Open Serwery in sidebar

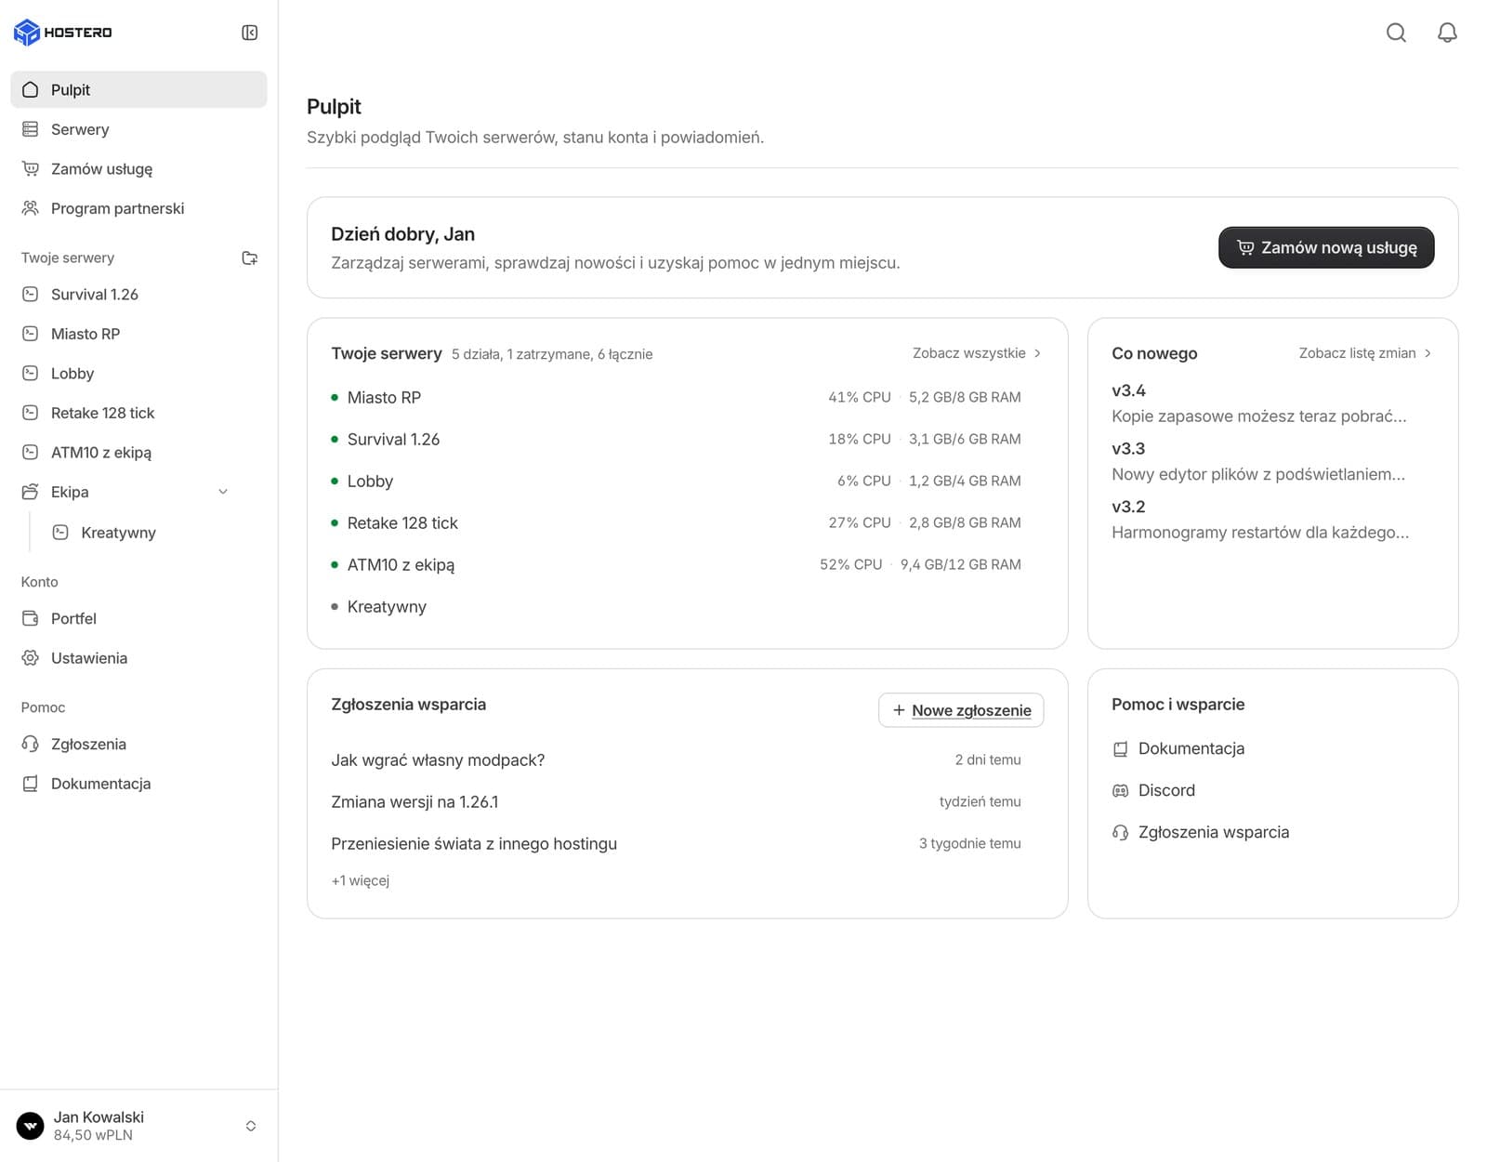click(x=138, y=129)
